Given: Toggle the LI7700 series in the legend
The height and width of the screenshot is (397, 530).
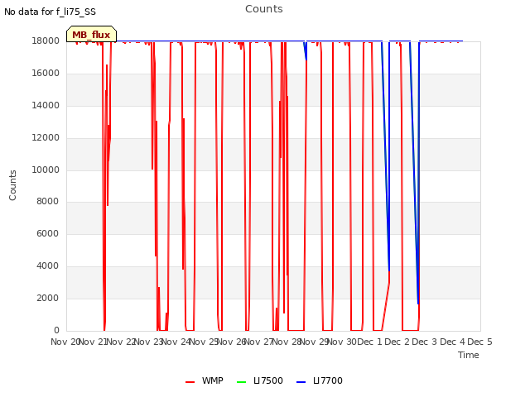Looking at the screenshot, I should point(320,380).
